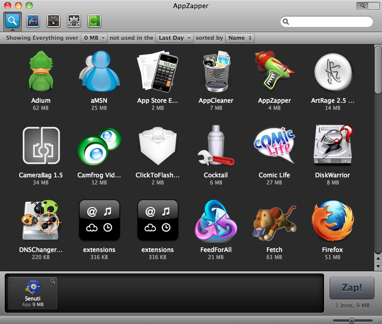Click the scroll down arrow
The height and width of the screenshot is (324, 382).
point(378,266)
